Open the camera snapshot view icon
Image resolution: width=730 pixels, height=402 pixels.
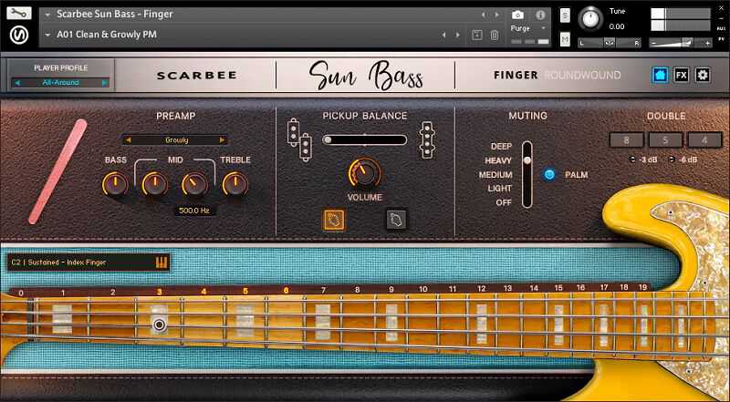[x=517, y=15]
